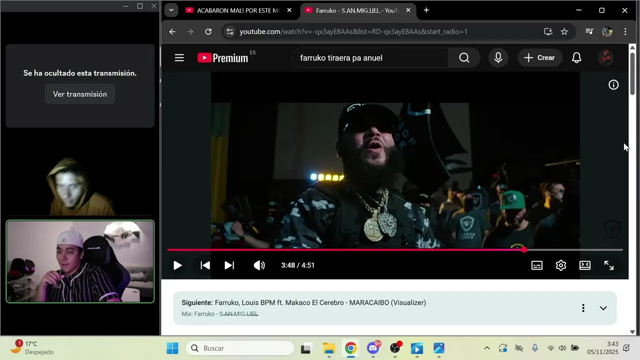Open Chrome tab search dropdown
The height and width of the screenshot is (360, 640).
tap(171, 10)
